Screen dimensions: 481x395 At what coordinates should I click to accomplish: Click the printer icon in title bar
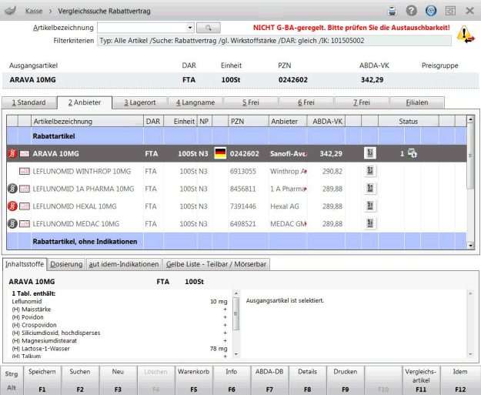[392, 11]
